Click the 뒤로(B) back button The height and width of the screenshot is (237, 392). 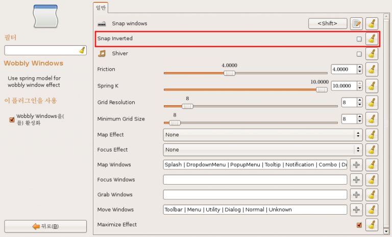(x=45, y=226)
